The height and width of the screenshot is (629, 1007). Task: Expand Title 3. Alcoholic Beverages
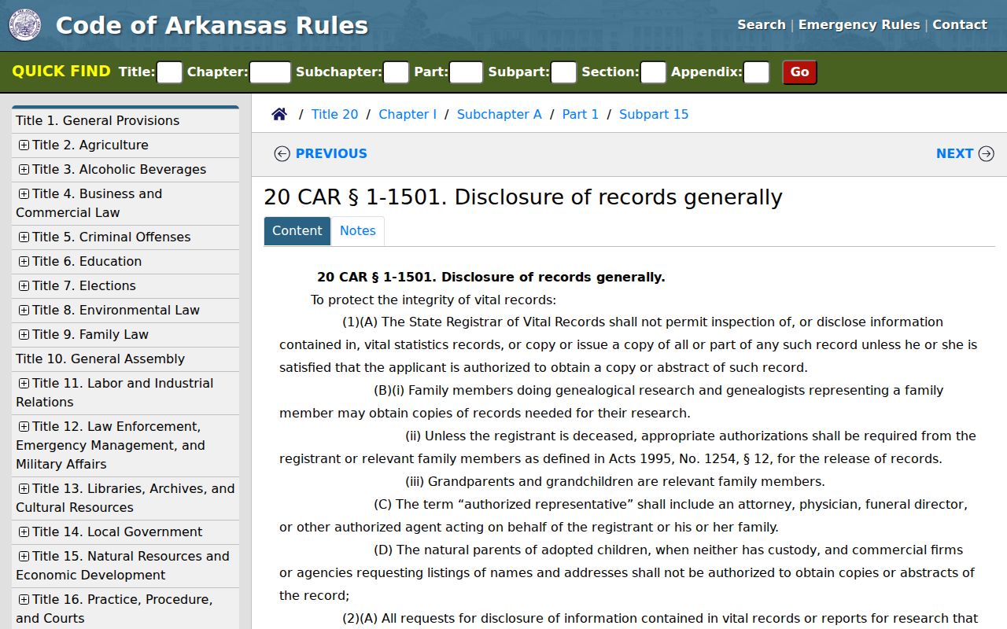tap(24, 169)
